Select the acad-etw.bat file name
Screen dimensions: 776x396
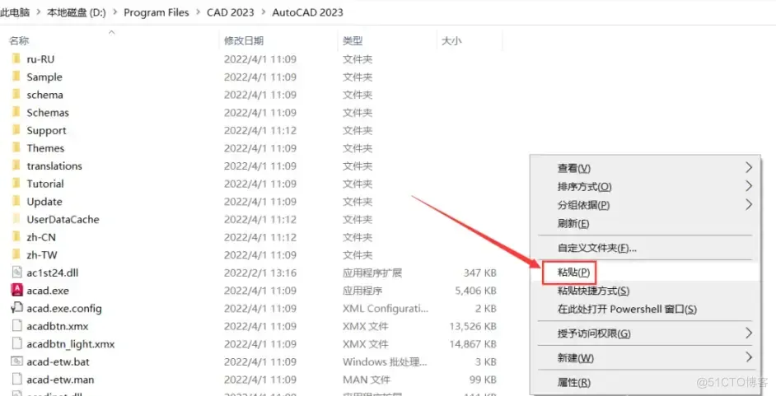point(58,361)
